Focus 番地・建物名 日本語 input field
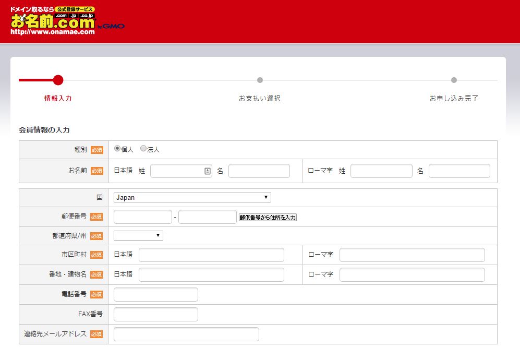The height and width of the screenshot is (347, 520). (212, 274)
